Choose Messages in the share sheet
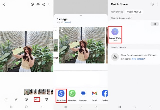 pyautogui.click(x=83, y=94)
